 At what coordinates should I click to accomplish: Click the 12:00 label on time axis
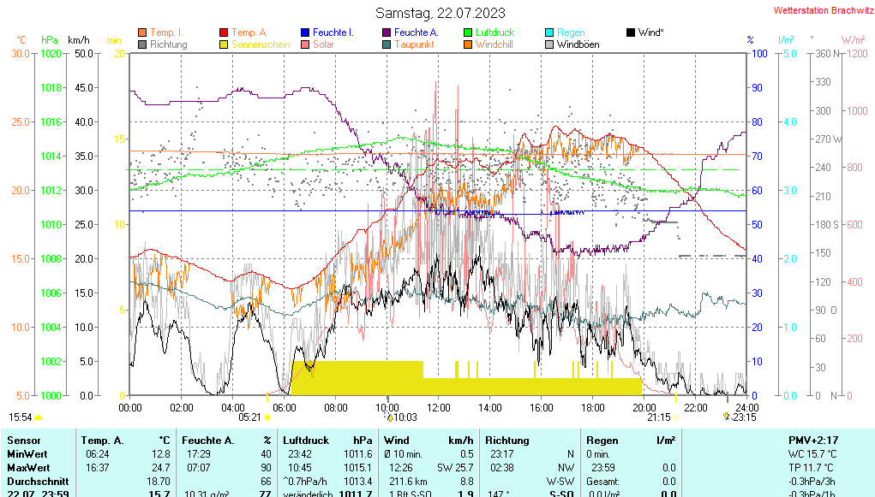[x=438, y=407]
